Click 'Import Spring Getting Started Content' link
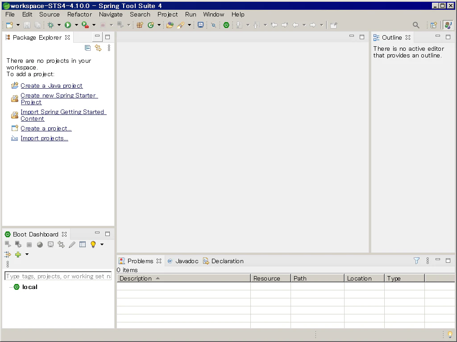This screenshot has width=457, height=342. (63, 115)
